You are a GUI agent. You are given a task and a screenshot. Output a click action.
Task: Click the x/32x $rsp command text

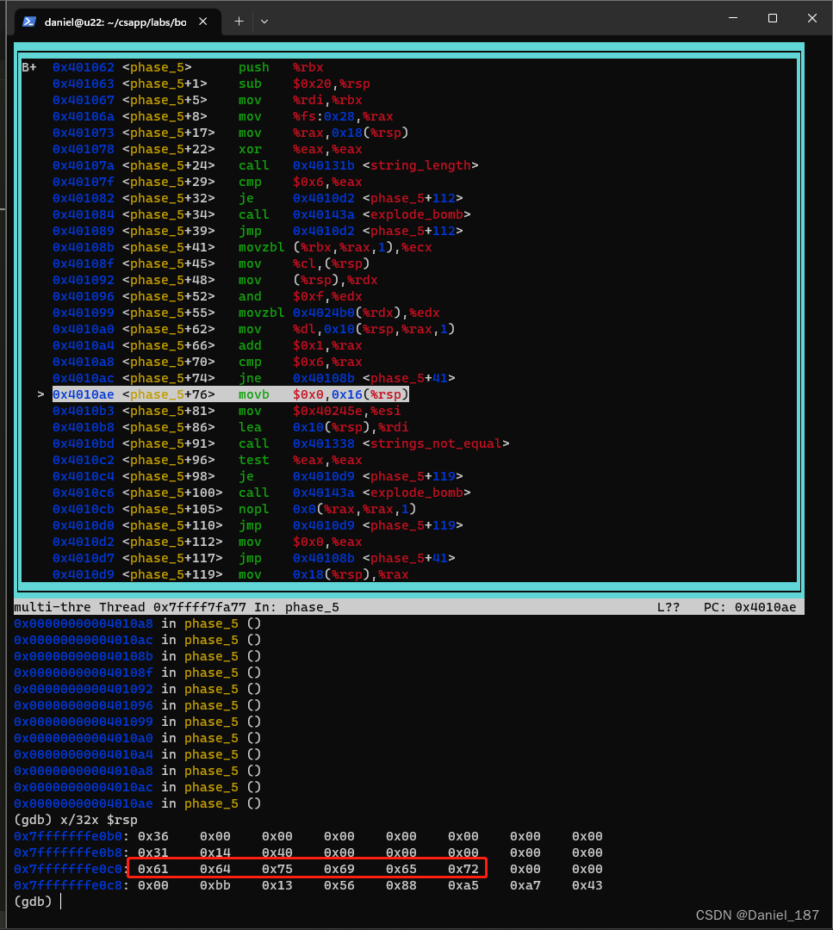click(x=99, y=820)
